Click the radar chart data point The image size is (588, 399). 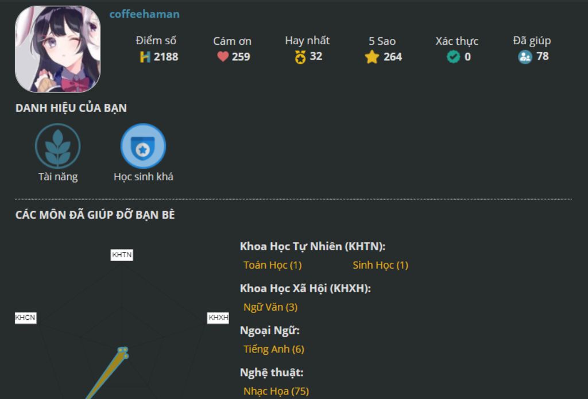122,350
